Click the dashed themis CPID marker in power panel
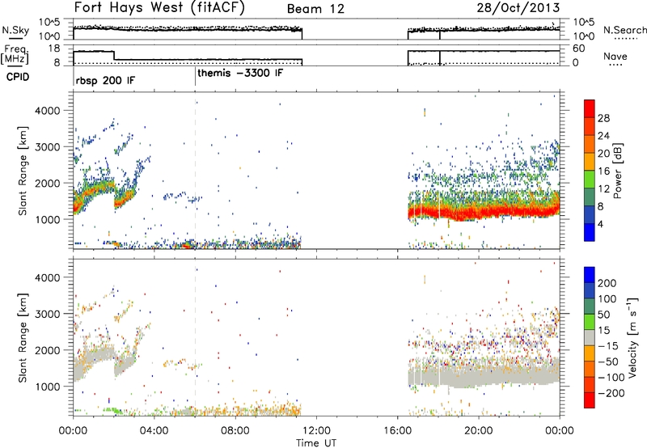The height and width of the screenshot is (448, 647). [x=195, y=171]
